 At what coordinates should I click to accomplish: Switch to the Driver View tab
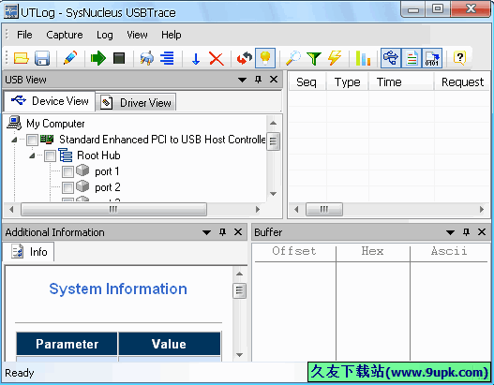(136, 102)
